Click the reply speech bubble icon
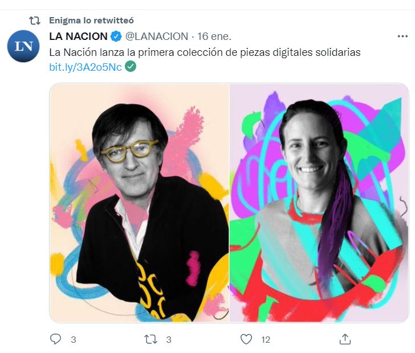Screen dimensions: 415x353 (56, 339)
